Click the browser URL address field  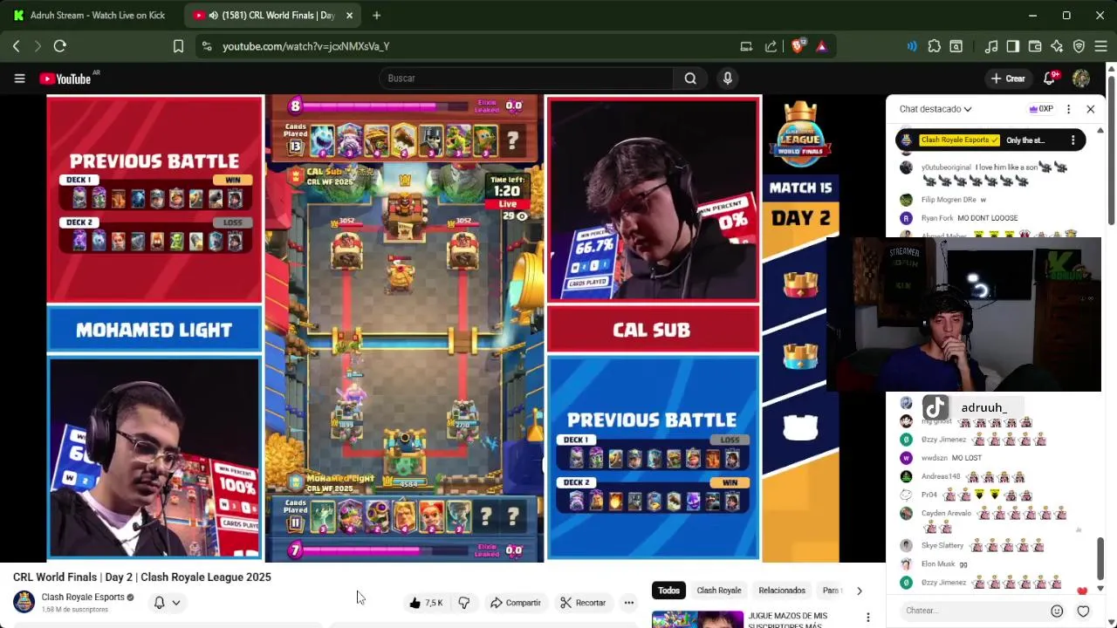pos(471,46)
